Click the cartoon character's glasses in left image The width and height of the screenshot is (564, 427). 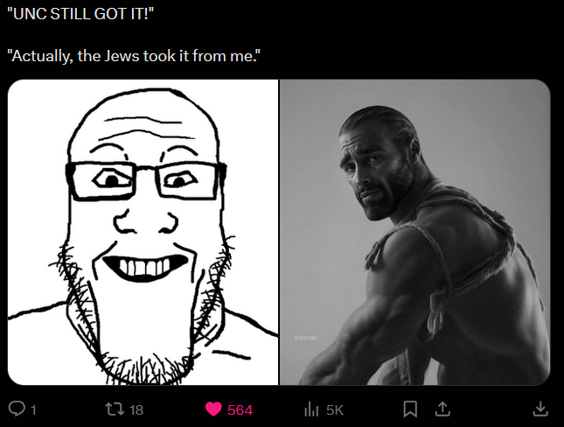pos(146,181)
